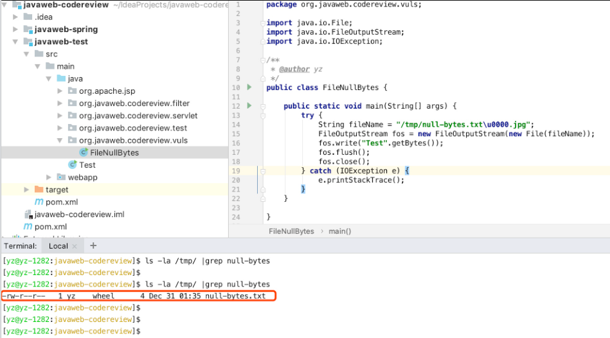Image resolution: width=610 pixels, height=338 pixels.
Task: Click the org.apache.jsp package icon
Action: [x=72, y=91]
